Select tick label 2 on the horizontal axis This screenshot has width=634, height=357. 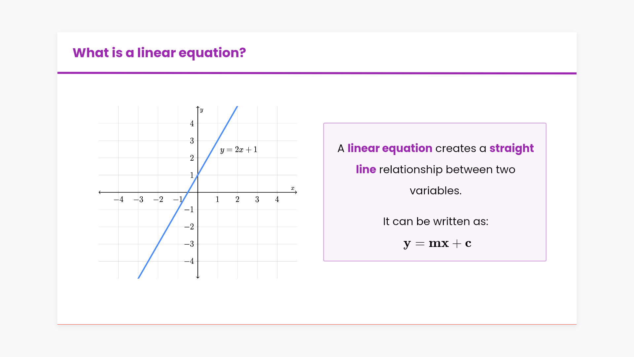[237, 199]
